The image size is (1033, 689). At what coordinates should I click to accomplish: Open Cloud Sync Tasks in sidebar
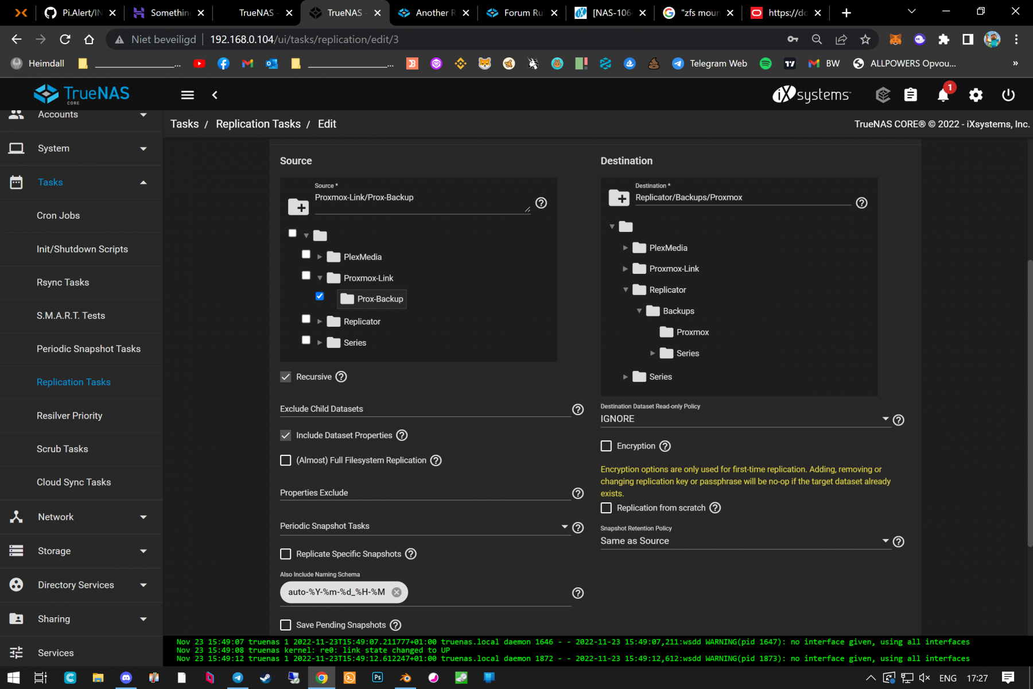pos(73,482)
